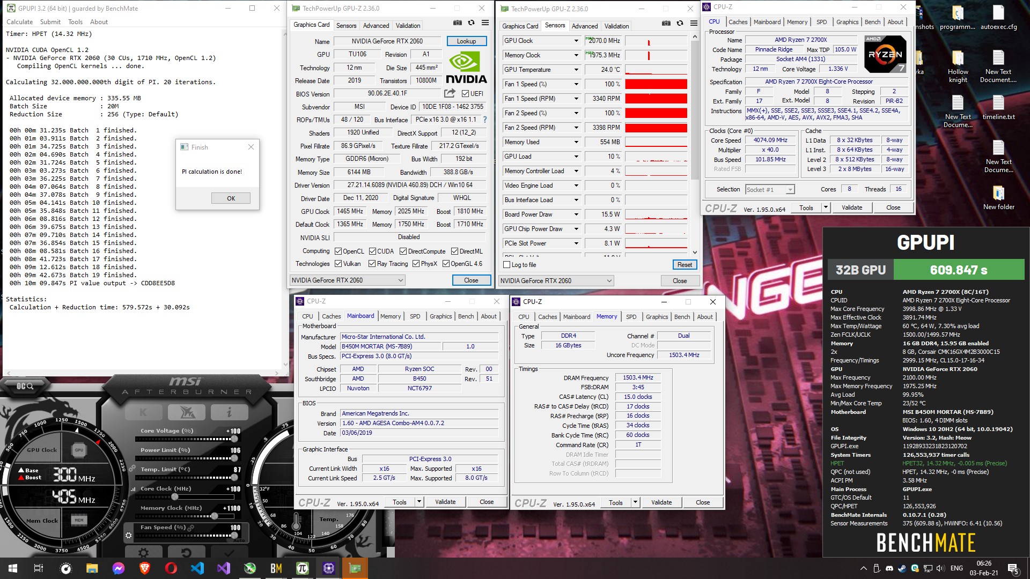Click the Lookup button in GPU-Z

[x=466, y=41]
